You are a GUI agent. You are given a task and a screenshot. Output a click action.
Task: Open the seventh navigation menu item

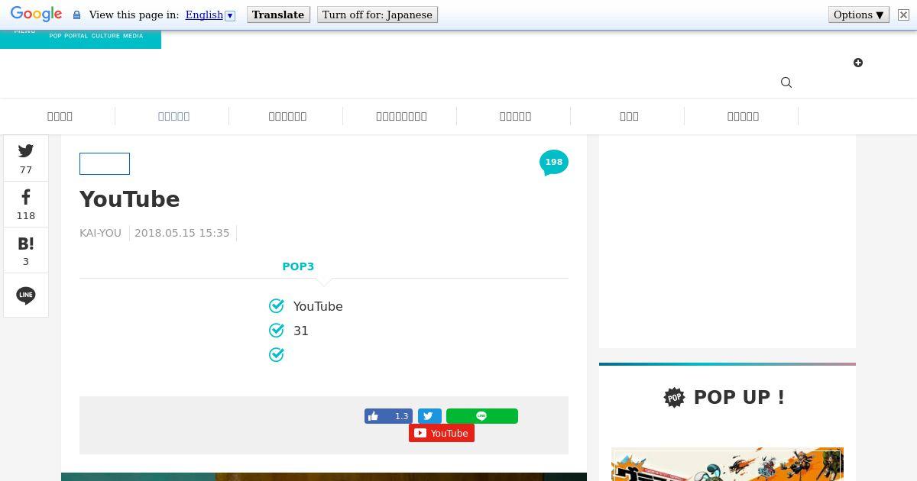(743, 116)
